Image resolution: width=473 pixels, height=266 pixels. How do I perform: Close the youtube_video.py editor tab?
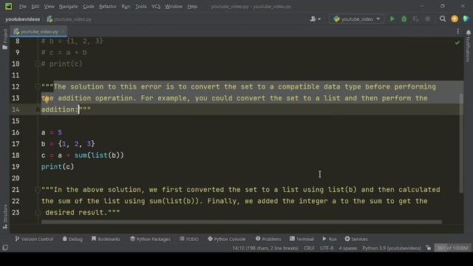[x=63, y=31]
